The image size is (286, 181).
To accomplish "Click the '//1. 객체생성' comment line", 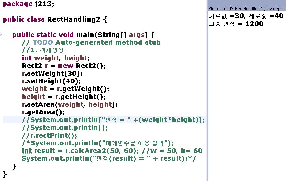I will coord(42,50).
